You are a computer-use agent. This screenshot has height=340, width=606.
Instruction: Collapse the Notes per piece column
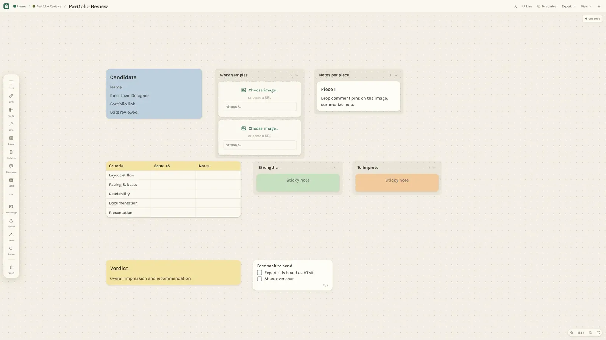tap(396, 75)
